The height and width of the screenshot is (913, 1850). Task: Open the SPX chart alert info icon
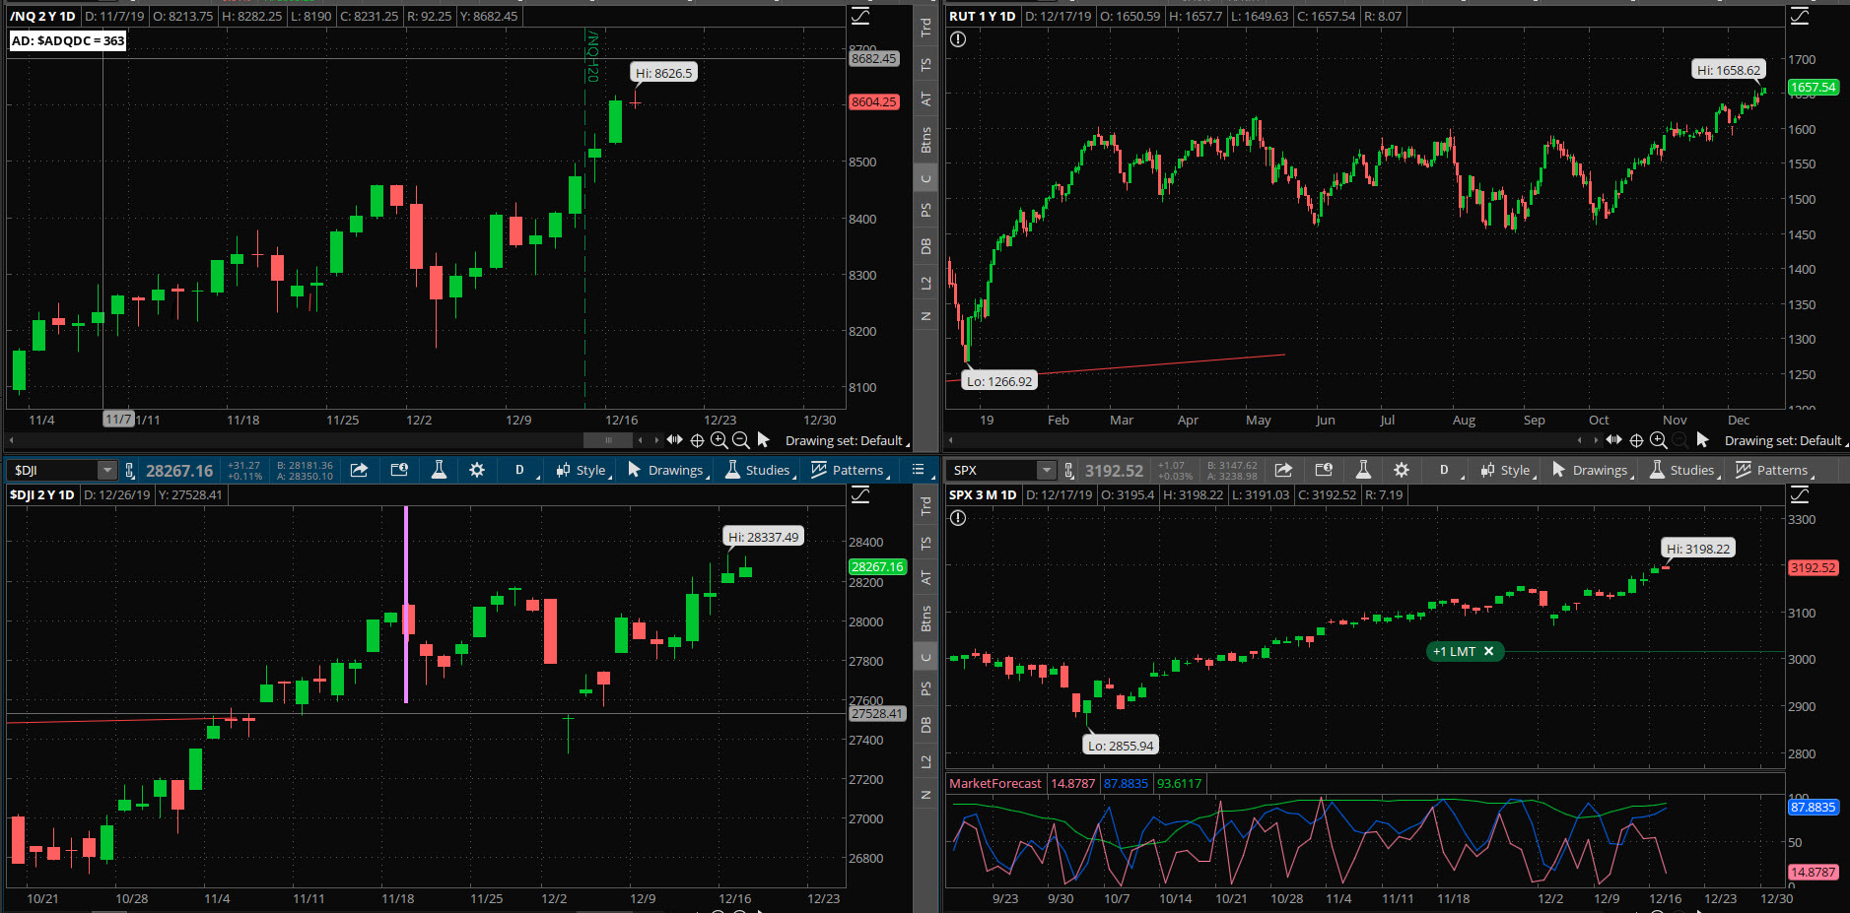pyautogui.click(x=958, y=518)
